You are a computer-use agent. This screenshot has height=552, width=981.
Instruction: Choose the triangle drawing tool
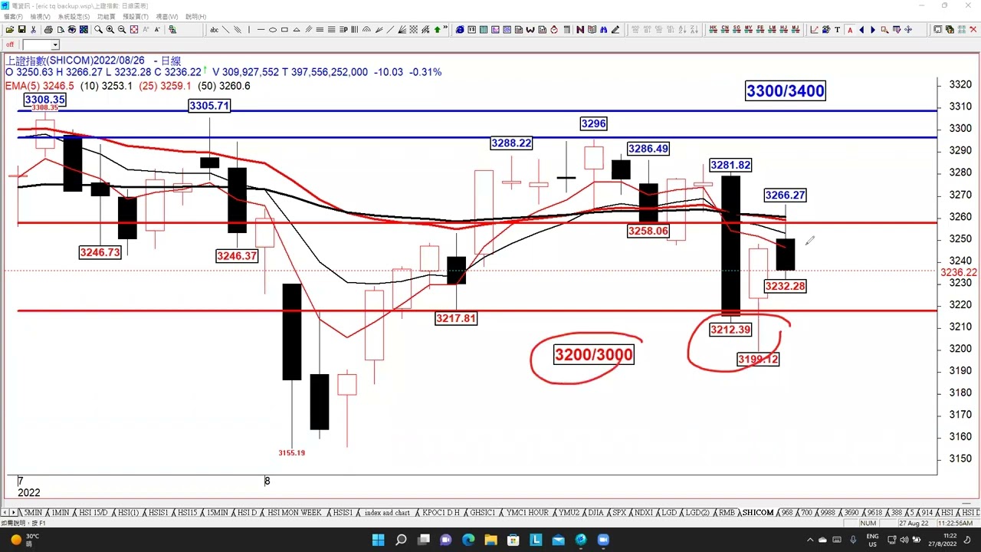pos(296,30)
